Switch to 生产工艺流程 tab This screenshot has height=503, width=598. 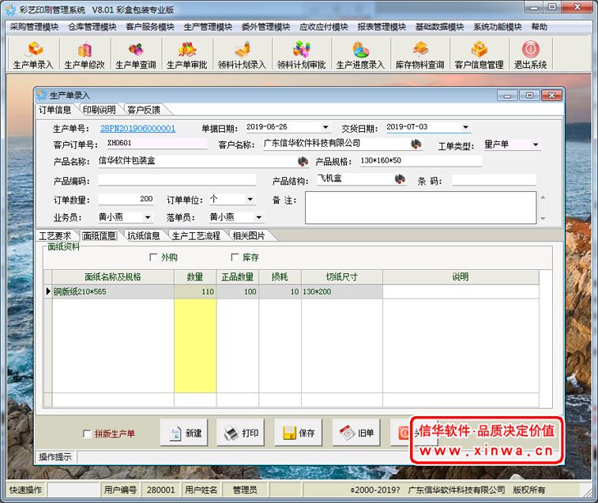coord(196,236)
